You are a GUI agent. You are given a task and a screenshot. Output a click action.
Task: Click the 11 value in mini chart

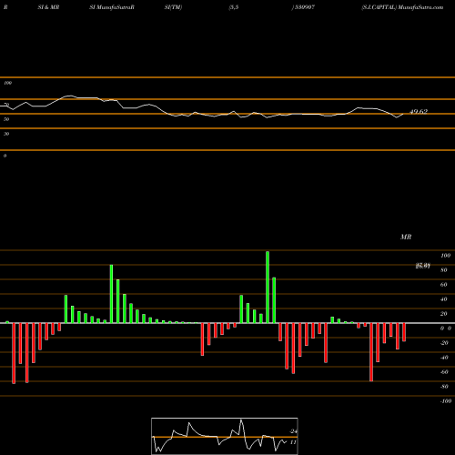tap(293, 442)
